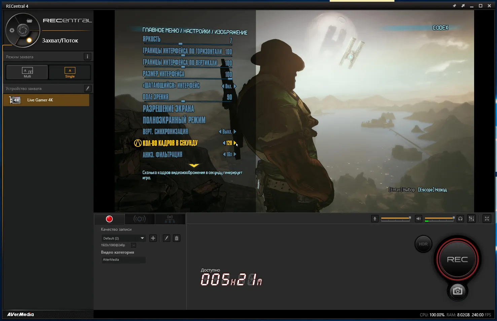Adjust the system audio volume slider
This screenshot has height=321, width=497.
point(440,219)
